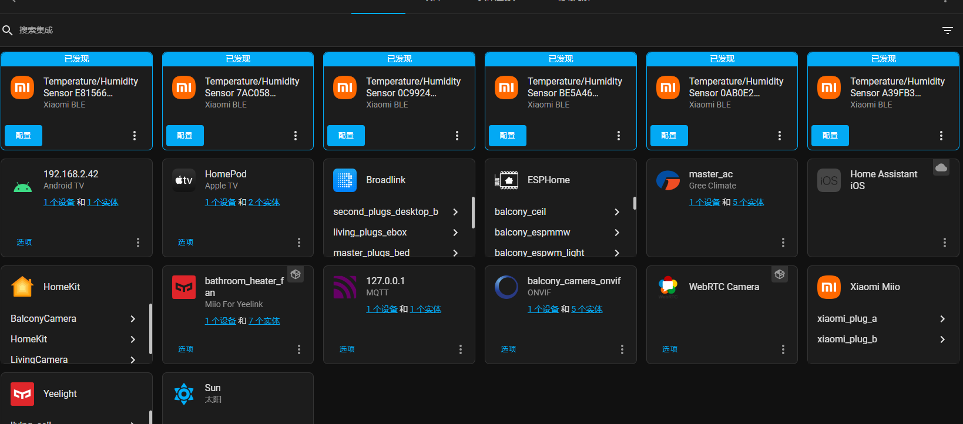Click the ESPHome chip icon
The height and width of the screenshot is (424, 963).
click(506, 180)
